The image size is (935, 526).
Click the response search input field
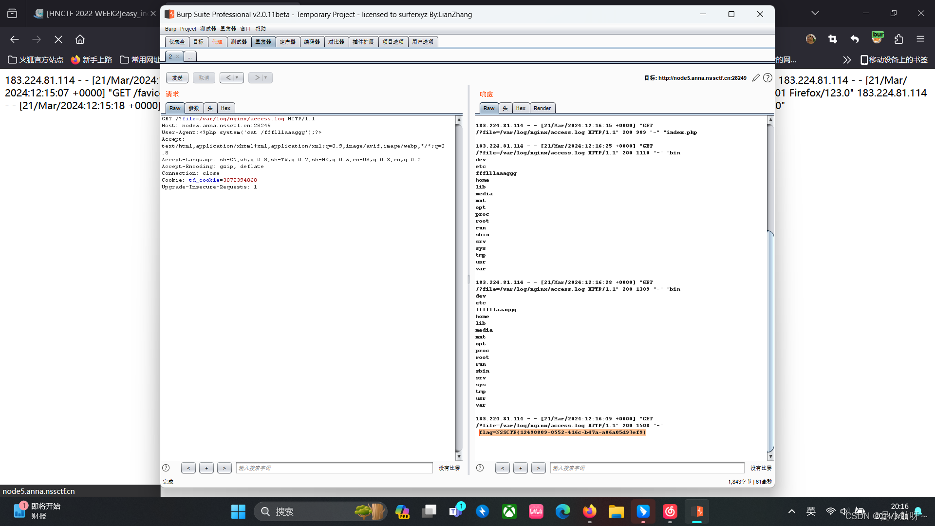[647, 468]
